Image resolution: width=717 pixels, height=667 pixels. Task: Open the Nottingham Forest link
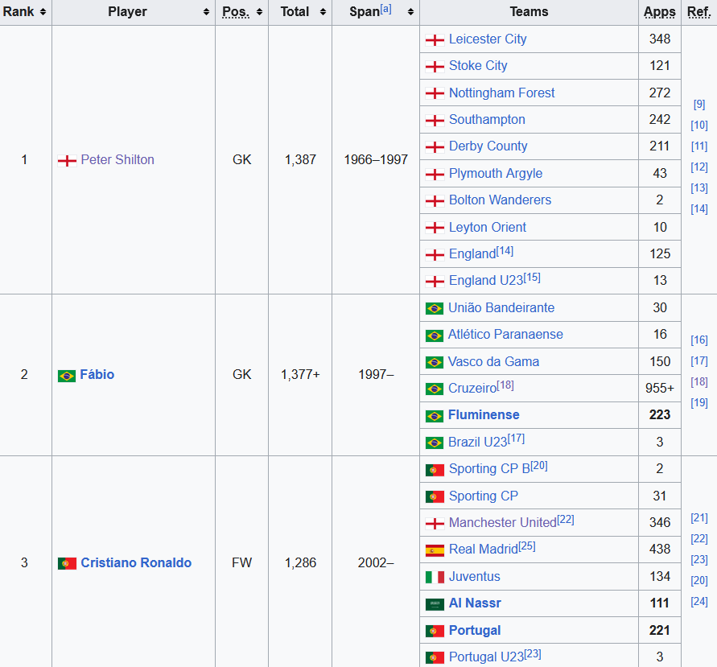pos(501,93)
